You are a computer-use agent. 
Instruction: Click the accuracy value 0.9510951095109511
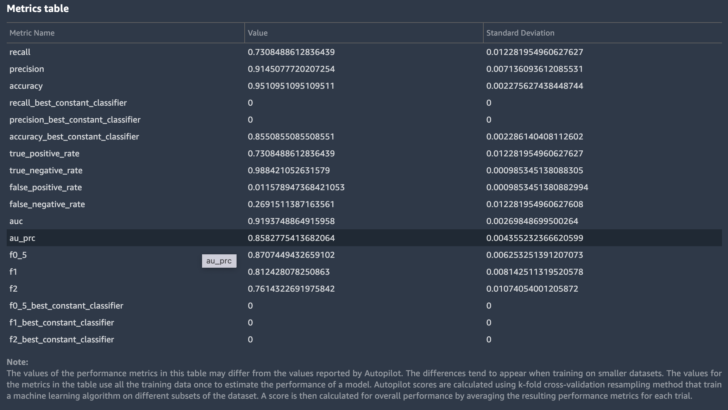[x=291, y=86]
